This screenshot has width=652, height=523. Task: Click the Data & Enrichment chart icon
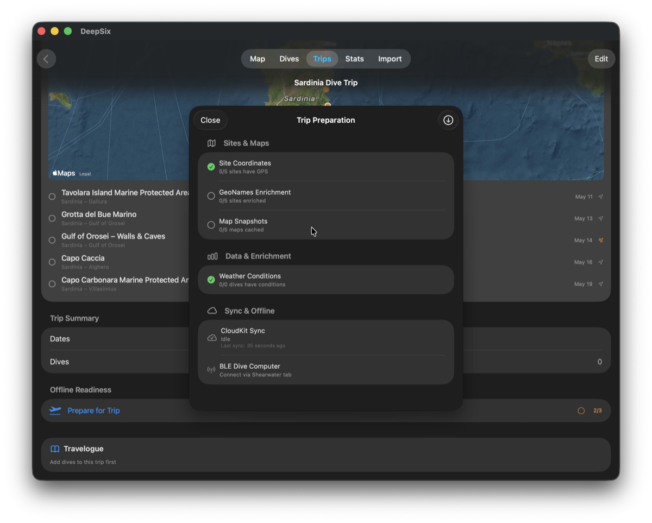(x=212, y=256)
